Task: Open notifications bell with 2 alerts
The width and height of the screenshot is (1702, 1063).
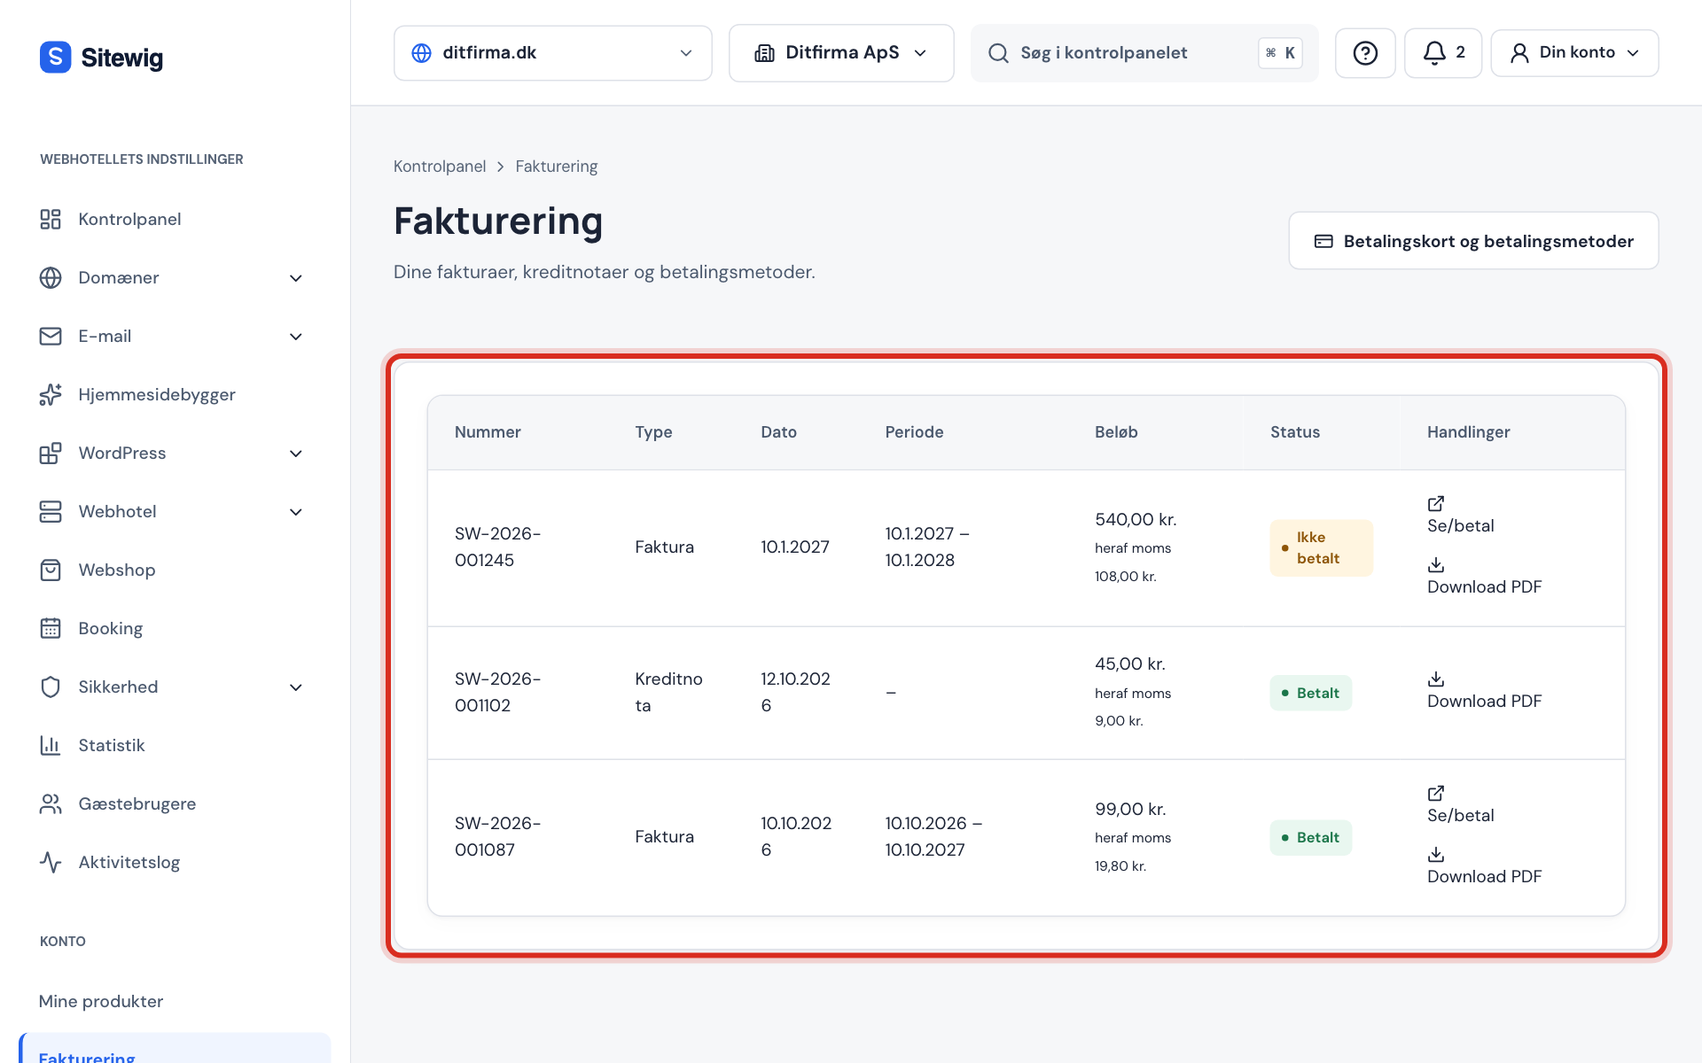Action: 1443,53
